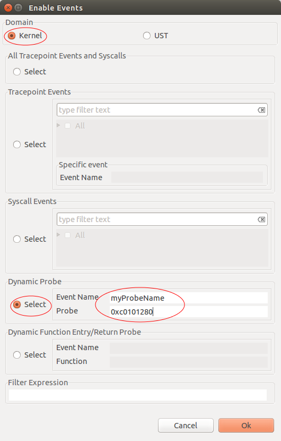Select the UST domain radio button
This screenshot has width=281, height=441.
pos(147,36)
